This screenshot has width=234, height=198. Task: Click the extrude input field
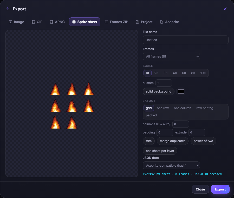[197, 132]
